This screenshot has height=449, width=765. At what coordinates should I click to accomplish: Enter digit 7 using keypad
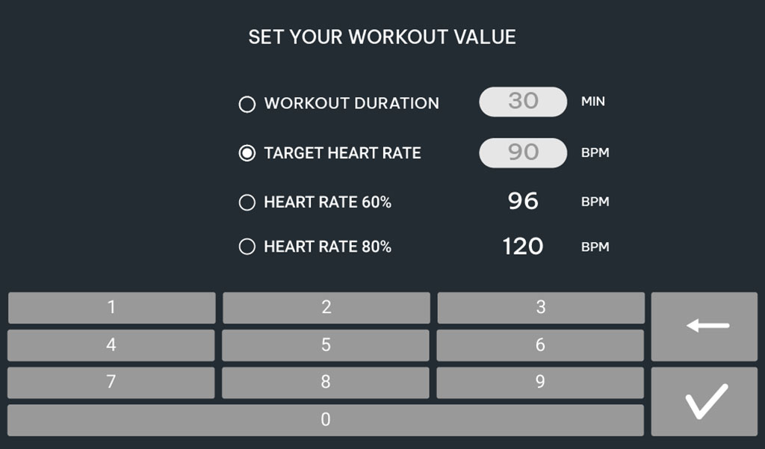tap(111, 383)
